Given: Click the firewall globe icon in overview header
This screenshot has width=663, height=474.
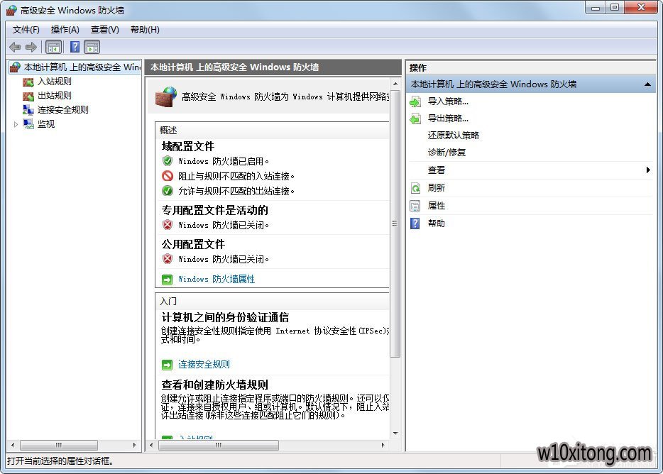Looking at the screenshot, I should click(166, 97).
